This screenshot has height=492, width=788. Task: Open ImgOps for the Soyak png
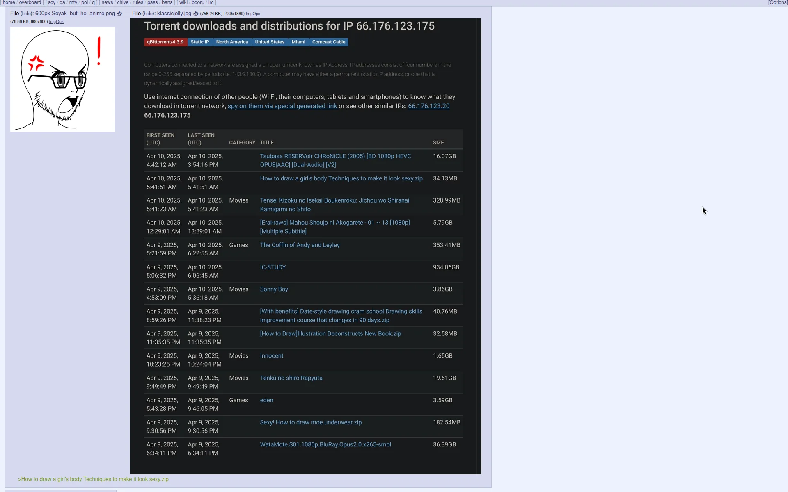click(56, 22)
